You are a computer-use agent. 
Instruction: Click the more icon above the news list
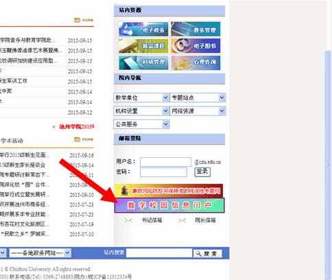[x=84, y=20]
